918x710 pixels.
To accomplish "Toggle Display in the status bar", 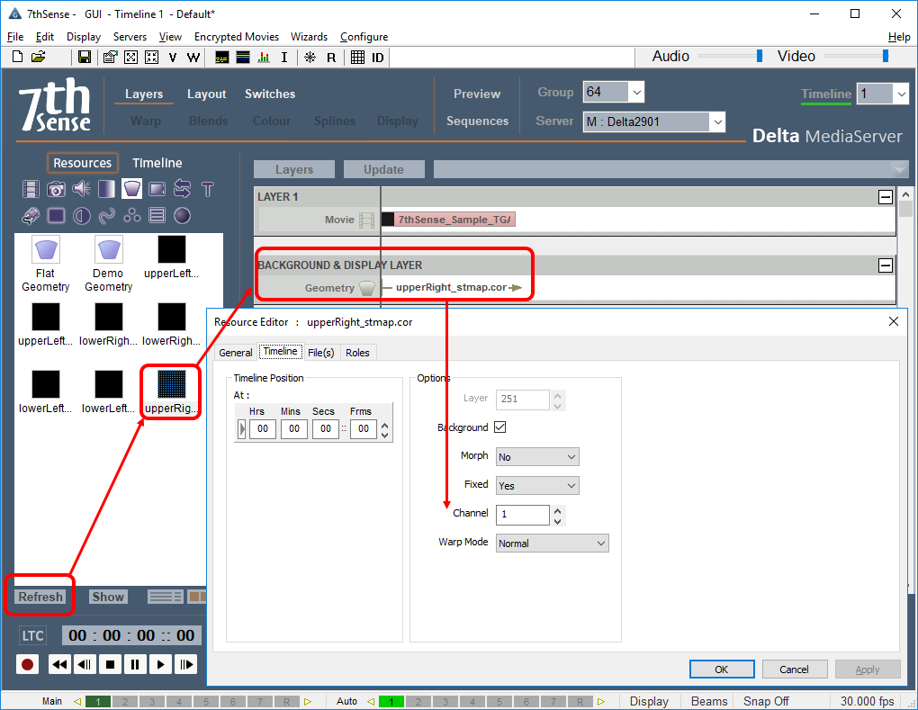I will [649, 701].
